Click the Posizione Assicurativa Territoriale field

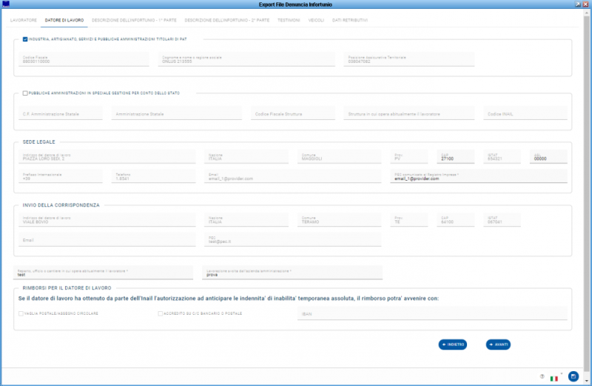pos(409,59)
